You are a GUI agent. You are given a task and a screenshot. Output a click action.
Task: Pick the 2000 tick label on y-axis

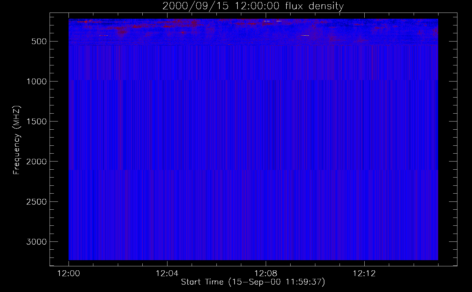tap(36, 161)
